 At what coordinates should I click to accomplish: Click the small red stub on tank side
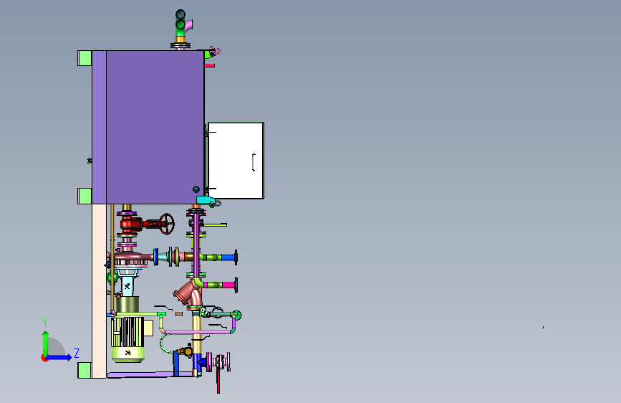pyautogui.click(x=210, y=66)
